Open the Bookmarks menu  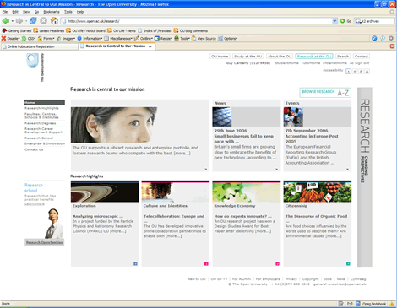(x=52, y=12)
